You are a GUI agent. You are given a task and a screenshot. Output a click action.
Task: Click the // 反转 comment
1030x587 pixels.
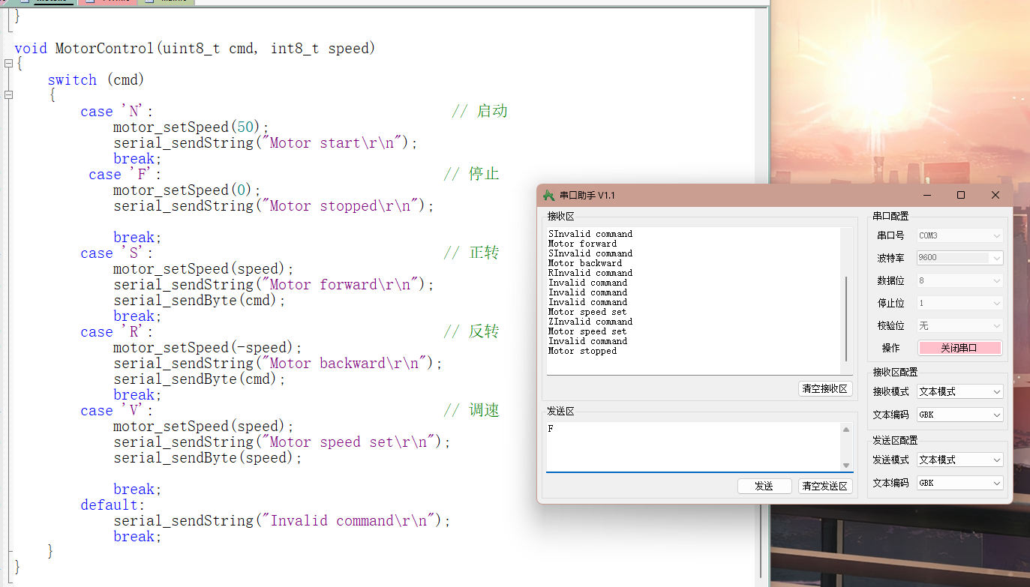tap(472, 331)
